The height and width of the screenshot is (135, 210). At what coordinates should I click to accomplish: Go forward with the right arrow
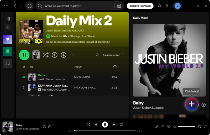tap(21, 6)
